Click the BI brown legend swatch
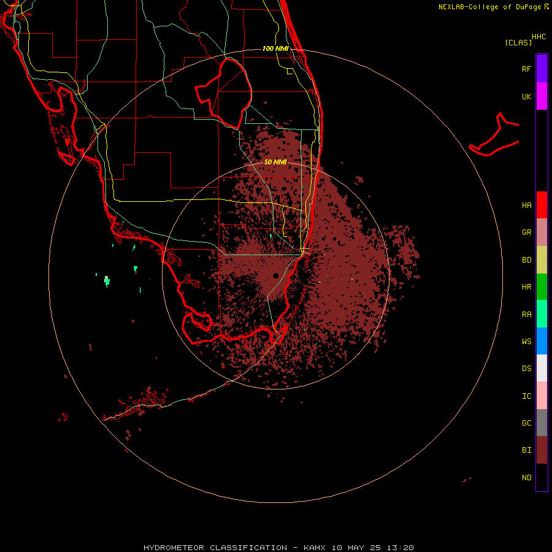Viewport: 552px width, 552px height. pos(542,450)
